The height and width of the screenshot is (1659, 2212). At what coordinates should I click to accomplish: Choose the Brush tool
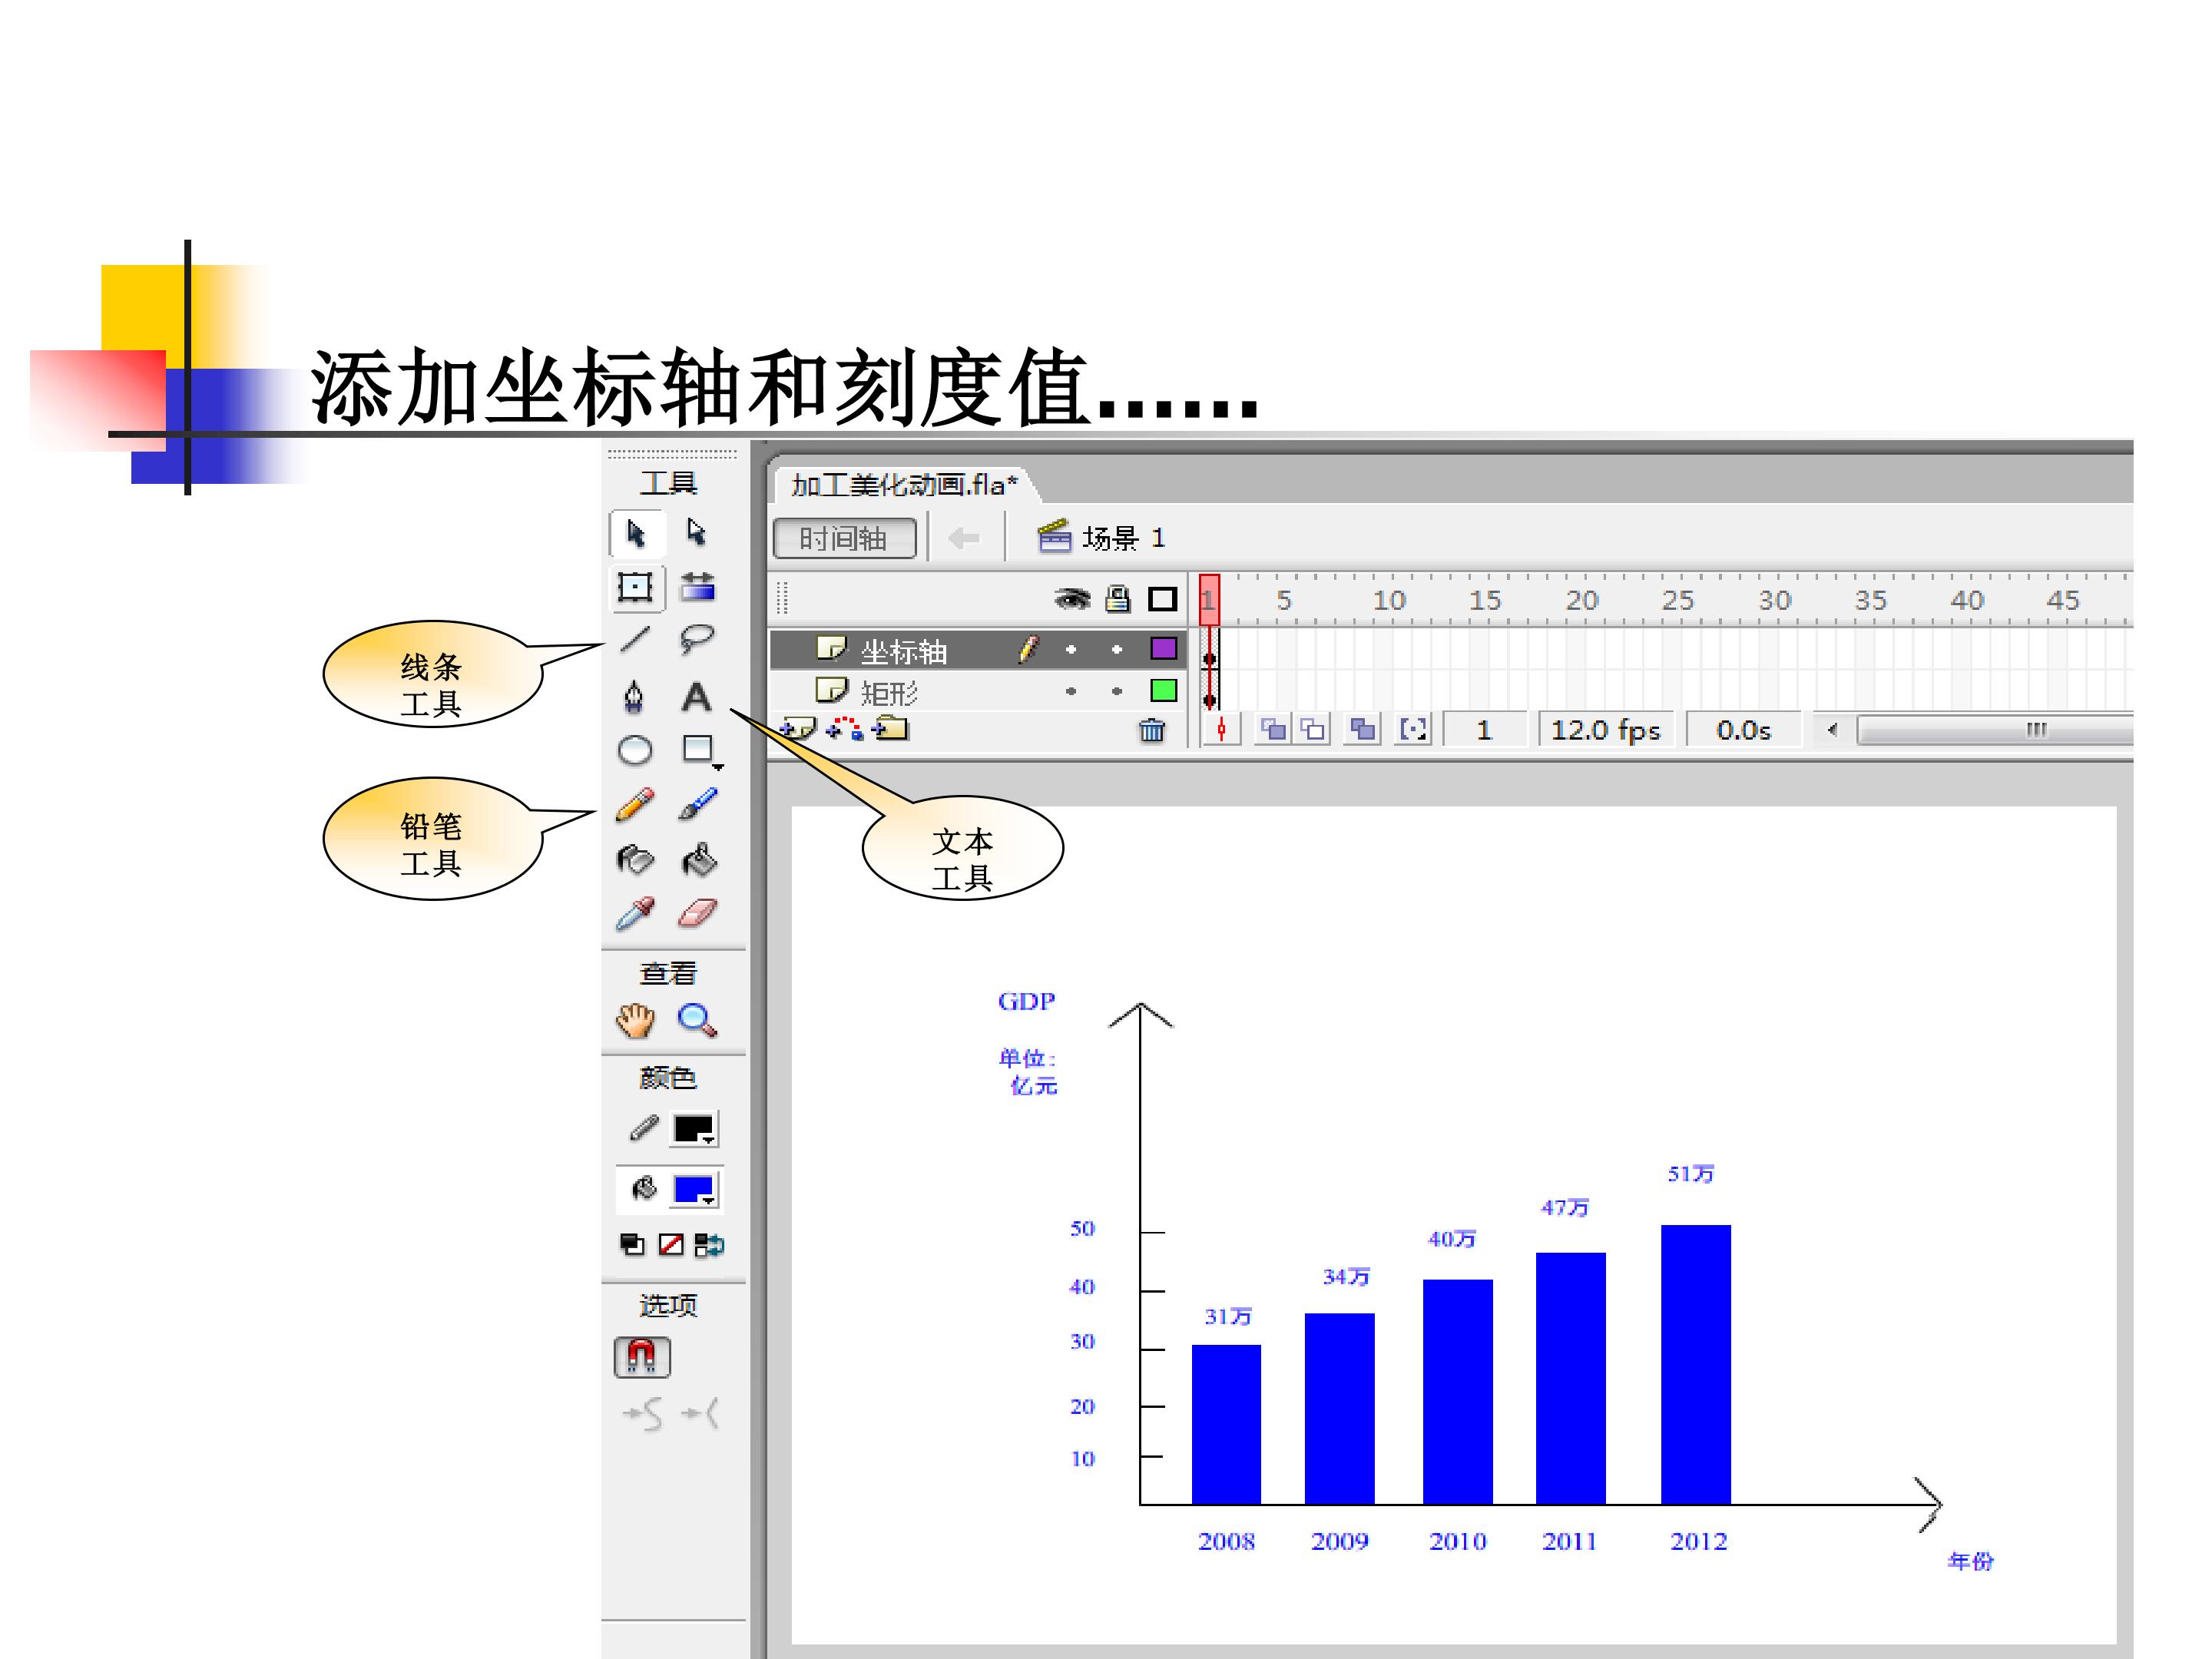pyautogui.click(x=697, y=804)
